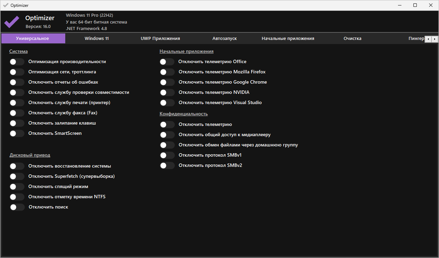Enable Отключить протокол SMBv2 switch
This screenshot has width=439, height=258.
click(167, 166)
